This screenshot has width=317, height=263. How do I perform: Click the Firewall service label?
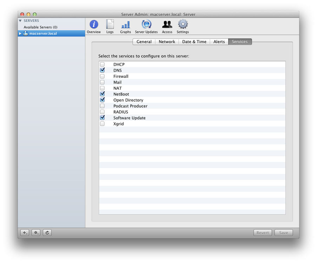121,76
